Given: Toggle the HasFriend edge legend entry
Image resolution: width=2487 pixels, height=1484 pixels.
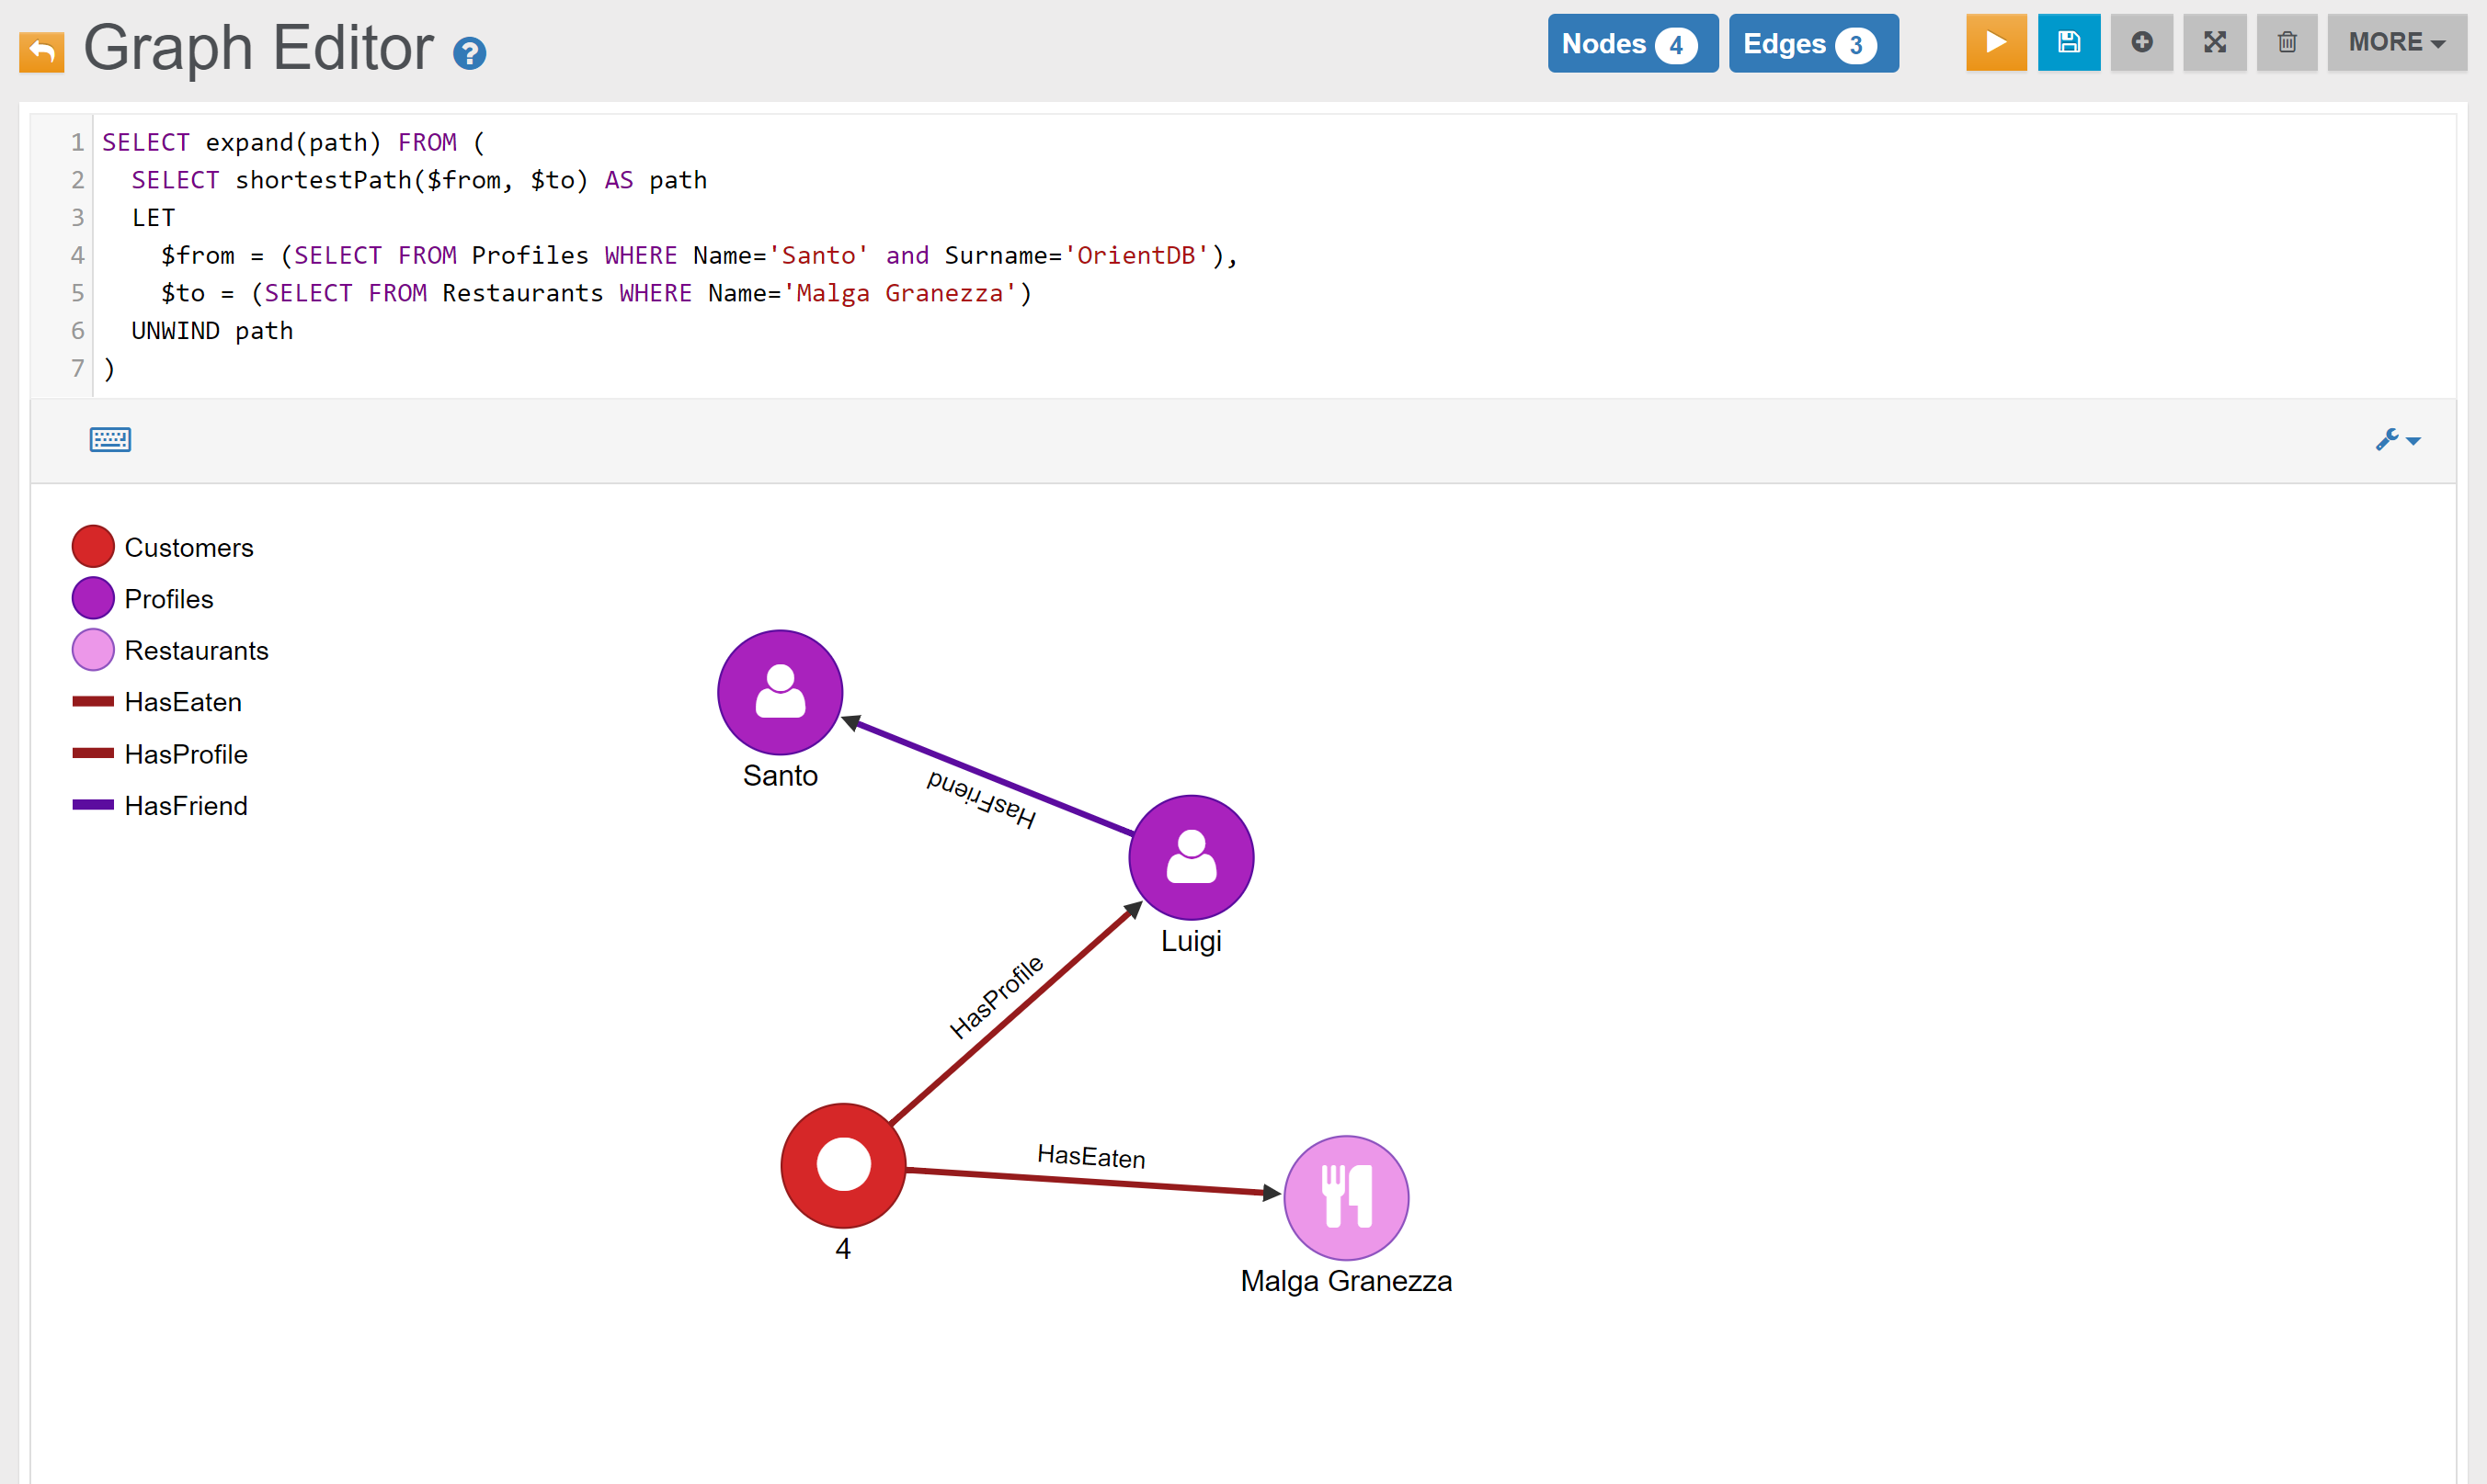Looking at the screenshot, I should coord(185,806).
